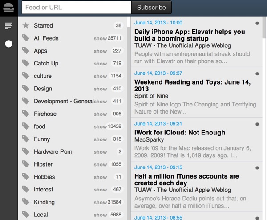Image resolution: width=267 pixels, height=220 pixels.
Task: Select the Hardware Porn tag
Action: (x=53, y=152)
